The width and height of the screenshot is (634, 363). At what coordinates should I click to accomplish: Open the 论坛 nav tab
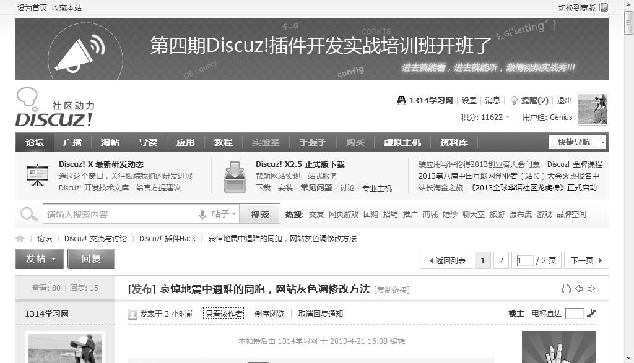(35, 142)
